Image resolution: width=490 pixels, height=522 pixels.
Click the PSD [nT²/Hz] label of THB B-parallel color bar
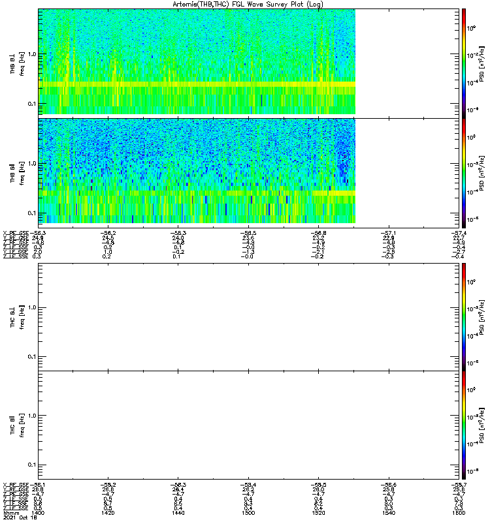[x=482, y=174]
